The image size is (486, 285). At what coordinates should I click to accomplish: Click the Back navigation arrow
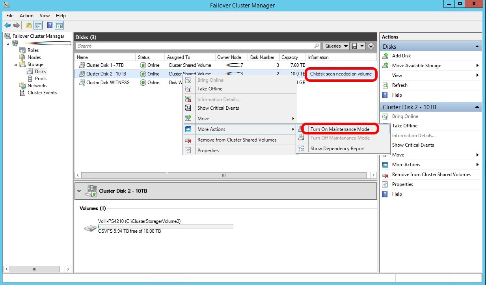tap(7, 25)
